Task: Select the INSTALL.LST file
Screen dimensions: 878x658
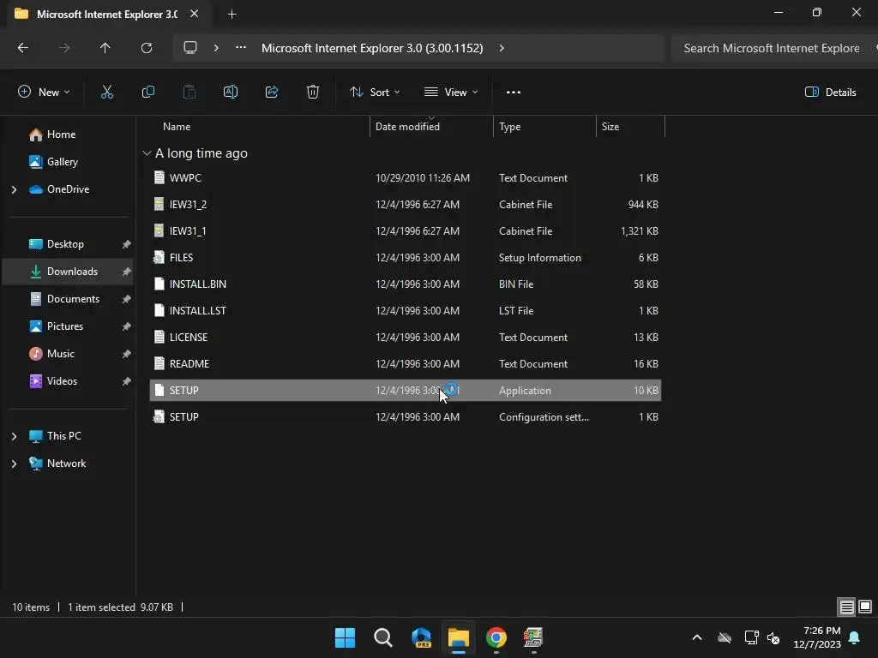Action: click(406, 310)
